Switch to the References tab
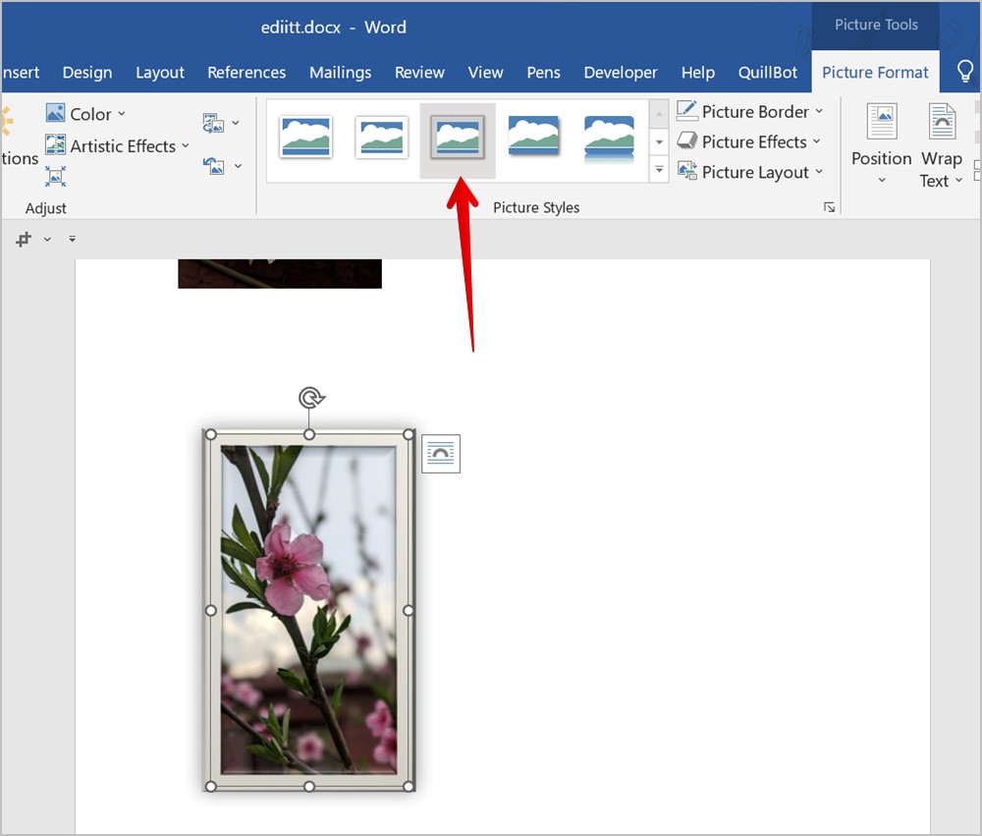The image size is (982, 836). click(246, 73)
